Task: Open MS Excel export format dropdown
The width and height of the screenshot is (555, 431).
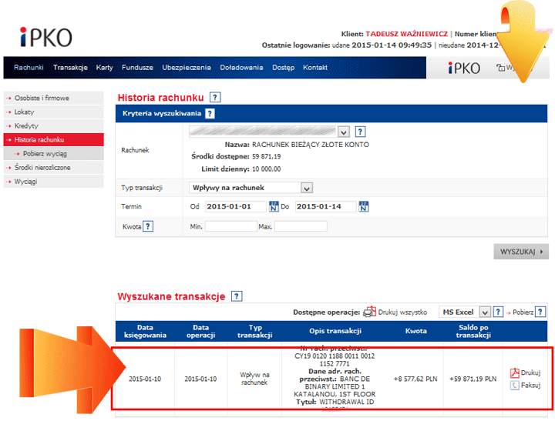Action: [x=484, y=312]
